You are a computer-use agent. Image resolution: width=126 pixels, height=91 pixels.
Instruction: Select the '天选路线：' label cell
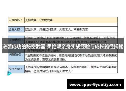(x=16, y=20)
